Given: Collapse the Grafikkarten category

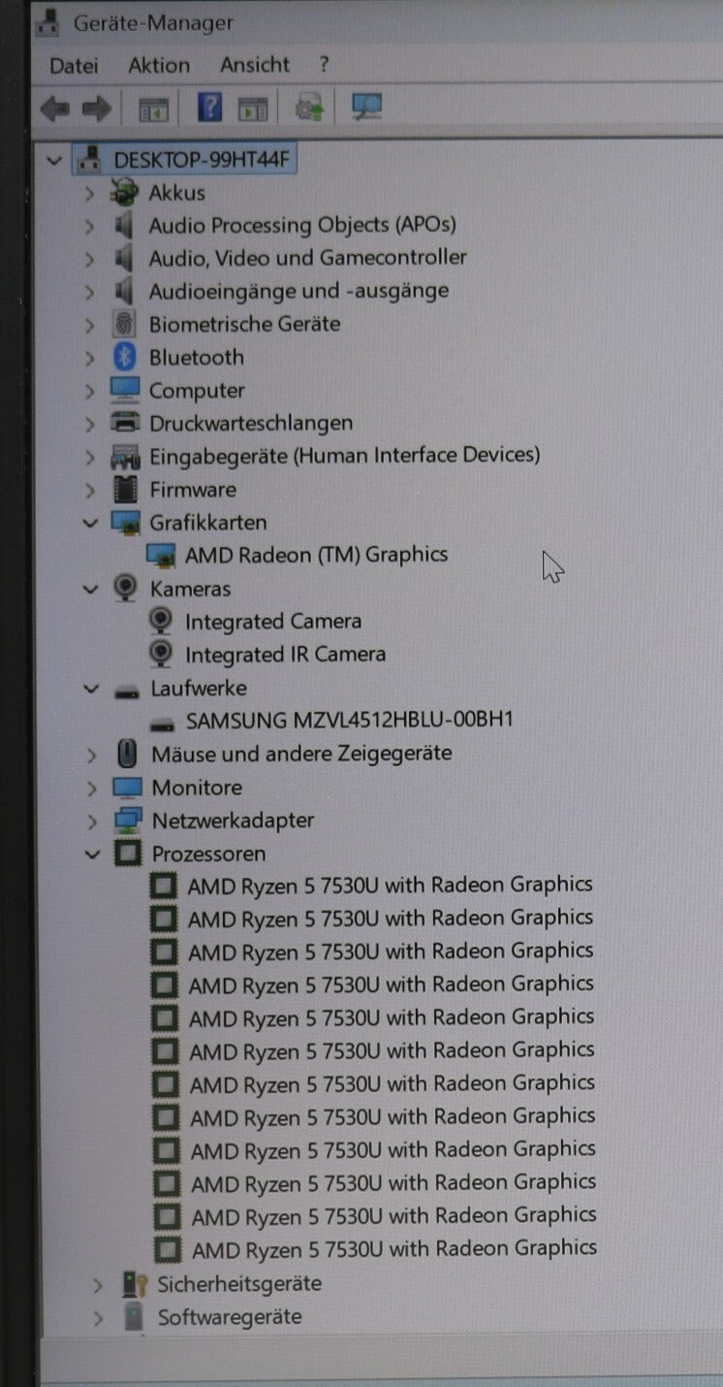Looking at the screenshot, I should pyautogui.click(x=90, y=523).
